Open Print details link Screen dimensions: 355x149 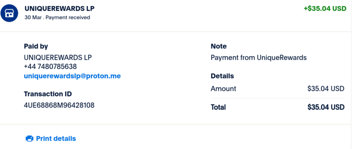(56, 139)
